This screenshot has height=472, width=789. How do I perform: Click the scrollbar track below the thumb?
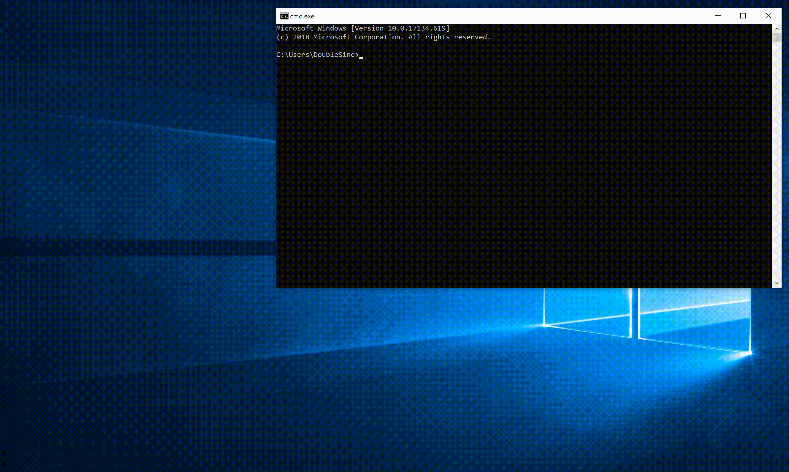[777, 159]
